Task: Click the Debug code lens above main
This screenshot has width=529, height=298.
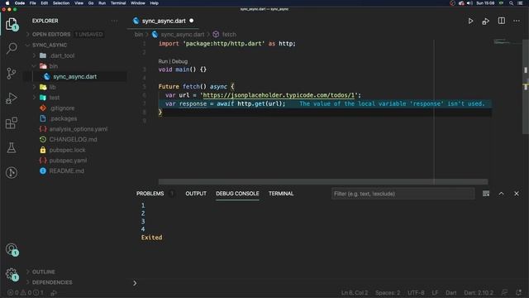Action: click(x=179, y=61)
